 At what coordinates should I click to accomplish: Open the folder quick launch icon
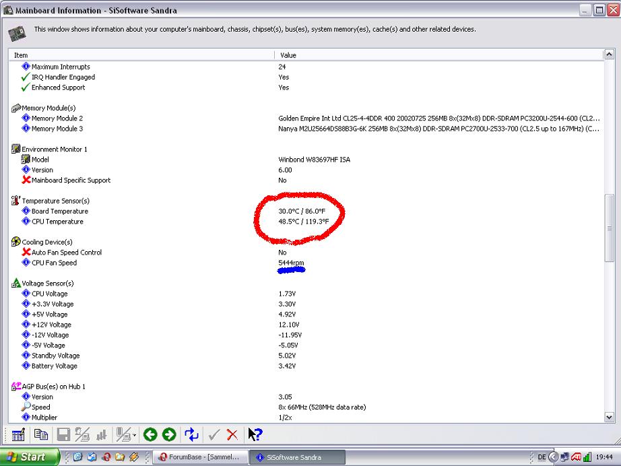120,457
